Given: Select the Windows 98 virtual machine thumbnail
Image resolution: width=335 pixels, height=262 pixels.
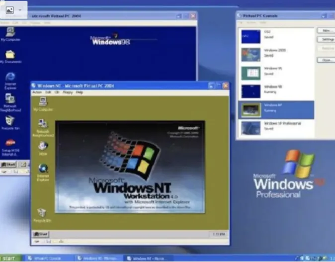Looking at the screenshot, I should pyautogui.click(x=251, y=91).
